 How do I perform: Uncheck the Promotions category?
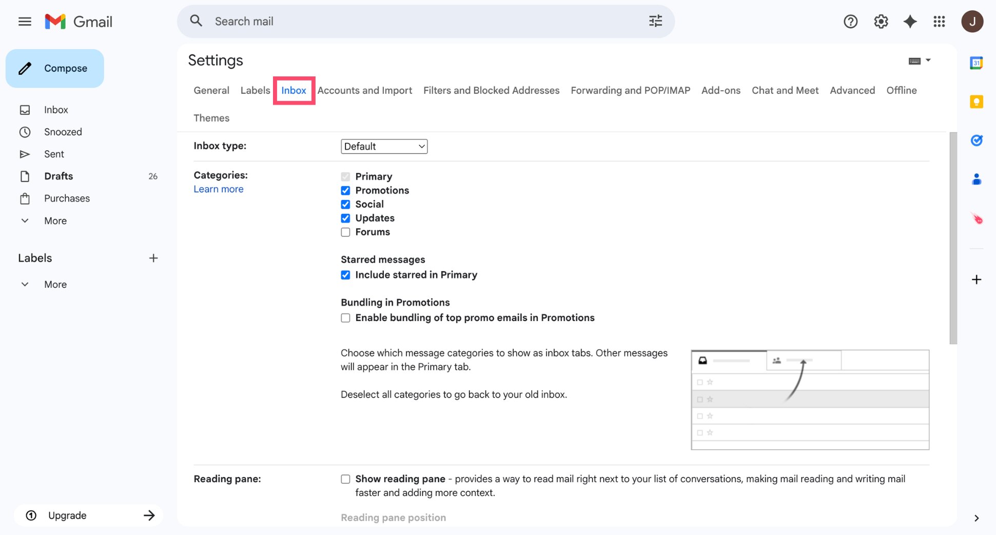click(345, 190)
